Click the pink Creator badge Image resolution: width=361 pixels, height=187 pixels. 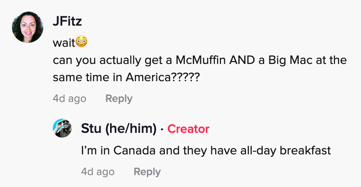click(x=188, y=129)
